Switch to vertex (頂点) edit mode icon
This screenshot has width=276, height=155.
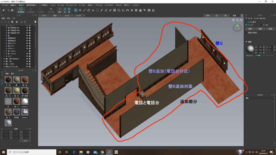click(60, 10)
